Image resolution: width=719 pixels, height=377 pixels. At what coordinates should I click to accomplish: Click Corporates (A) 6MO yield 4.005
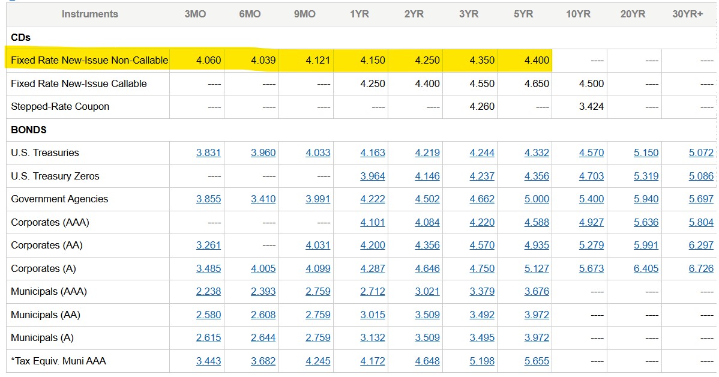point(263,269)
